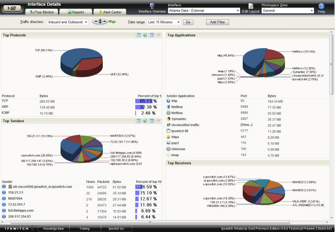Click the vertical scrollbar on the right
335x232 pixels.
(x=331, y=64)
